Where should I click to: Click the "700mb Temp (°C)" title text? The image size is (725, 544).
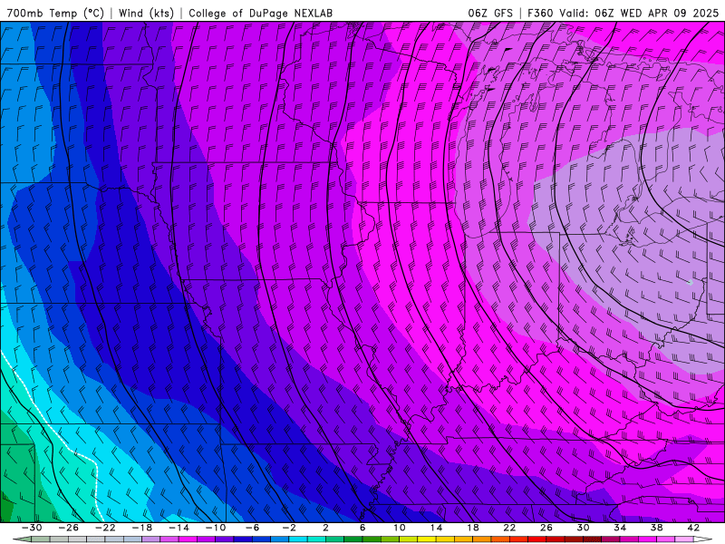point(55,14)
